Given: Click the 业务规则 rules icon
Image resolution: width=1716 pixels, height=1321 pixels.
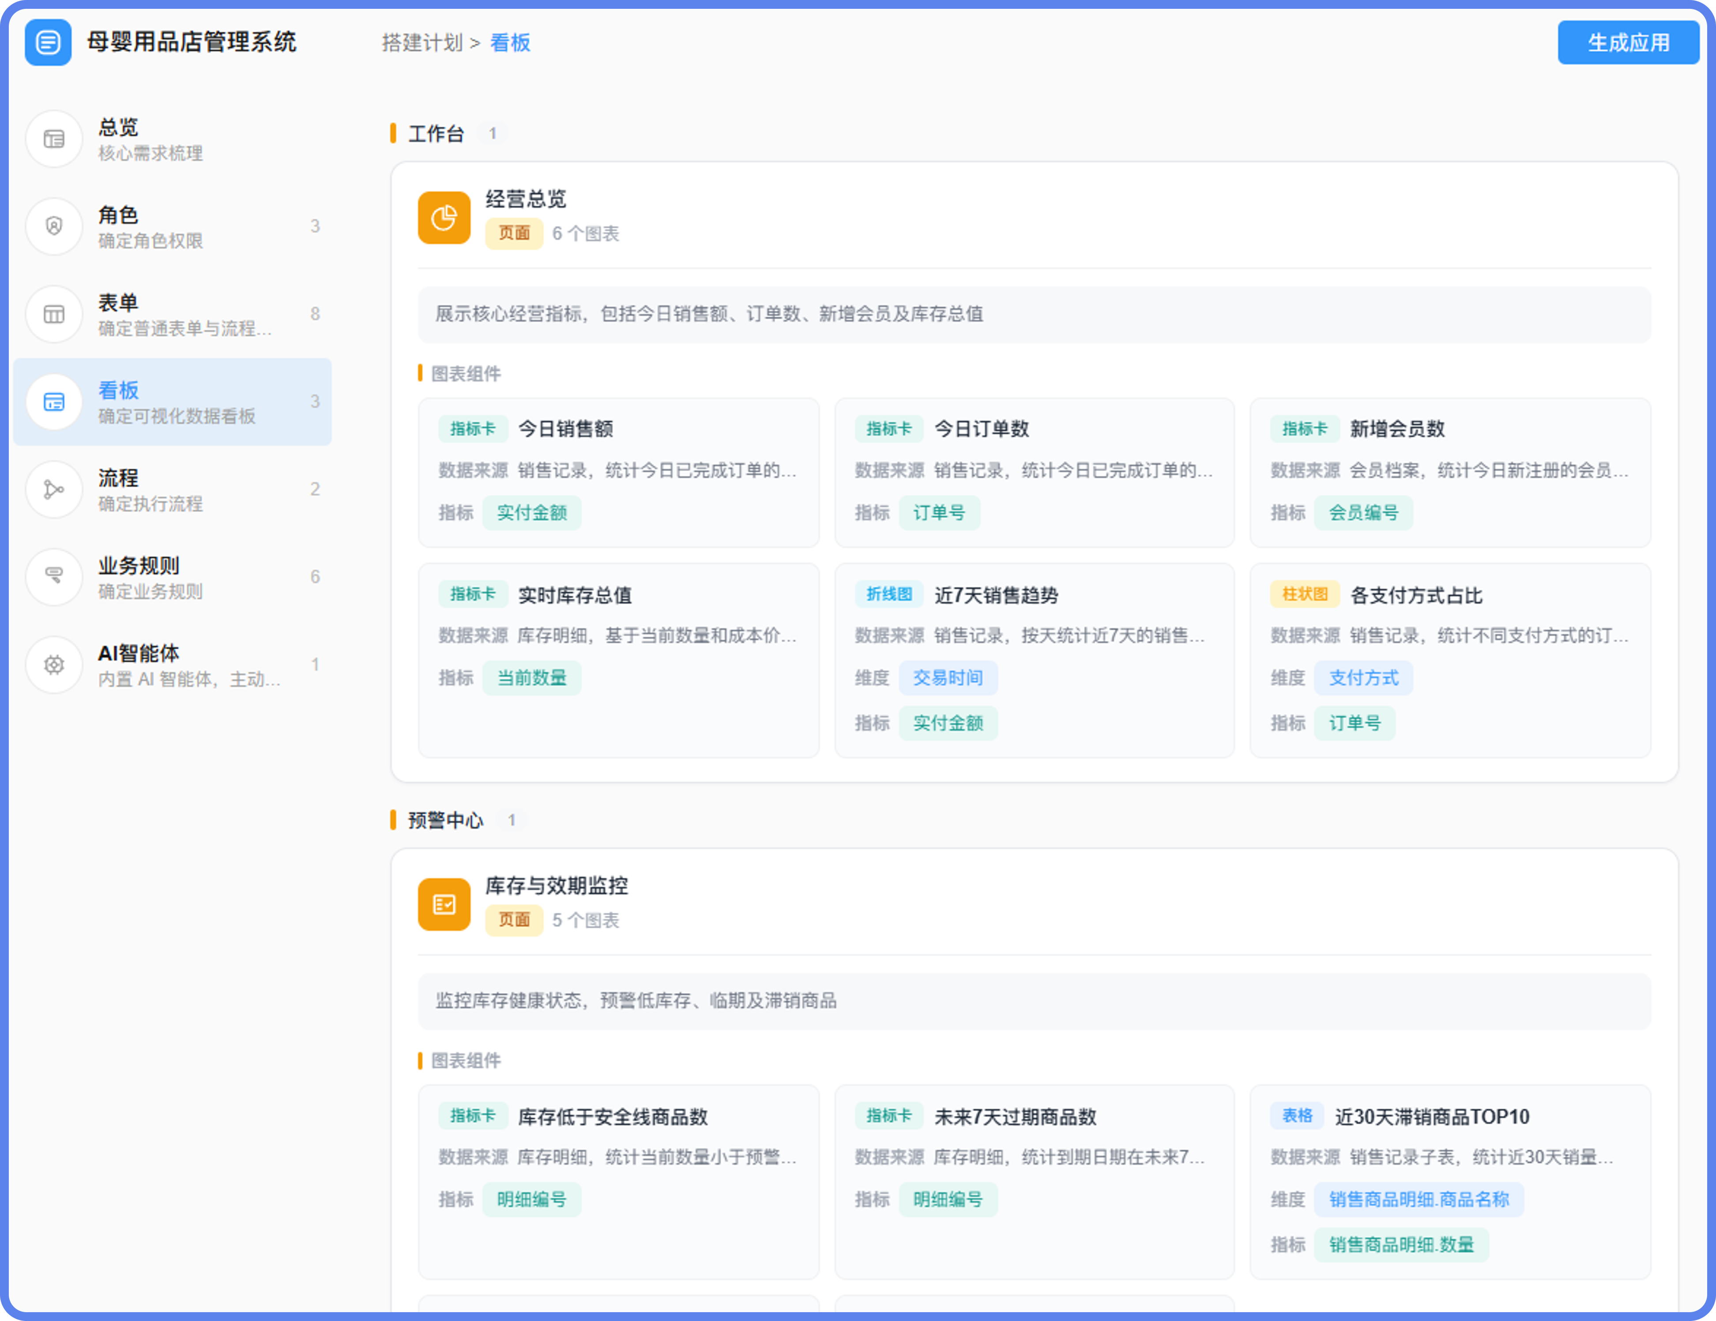Looking at the screenshot, I should [54, 577].
